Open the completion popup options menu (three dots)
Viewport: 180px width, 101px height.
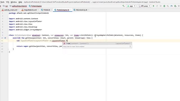pyautogui.click(x=130, y=46)
